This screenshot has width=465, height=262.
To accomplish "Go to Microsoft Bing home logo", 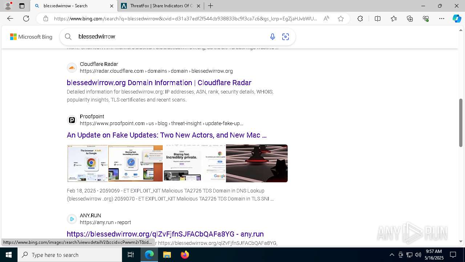I will (x=31, y=37).
